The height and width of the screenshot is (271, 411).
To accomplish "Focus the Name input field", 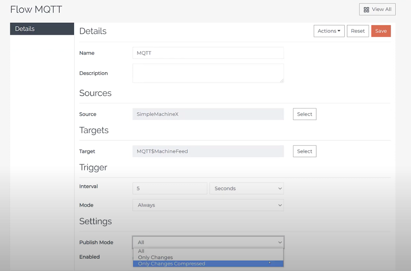I will pyautogui.click(x=208, y=53).
